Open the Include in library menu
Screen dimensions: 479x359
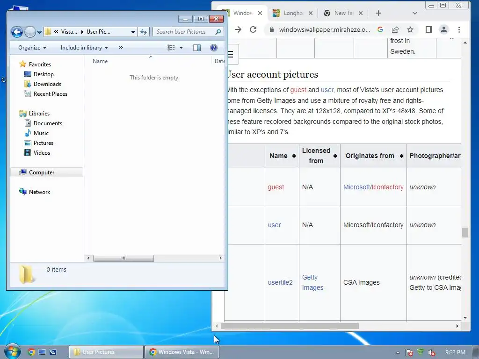pyautogui.click(x=84, y=48)
